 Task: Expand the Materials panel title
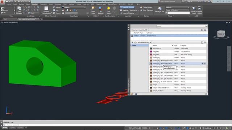[x=128, y=16]
